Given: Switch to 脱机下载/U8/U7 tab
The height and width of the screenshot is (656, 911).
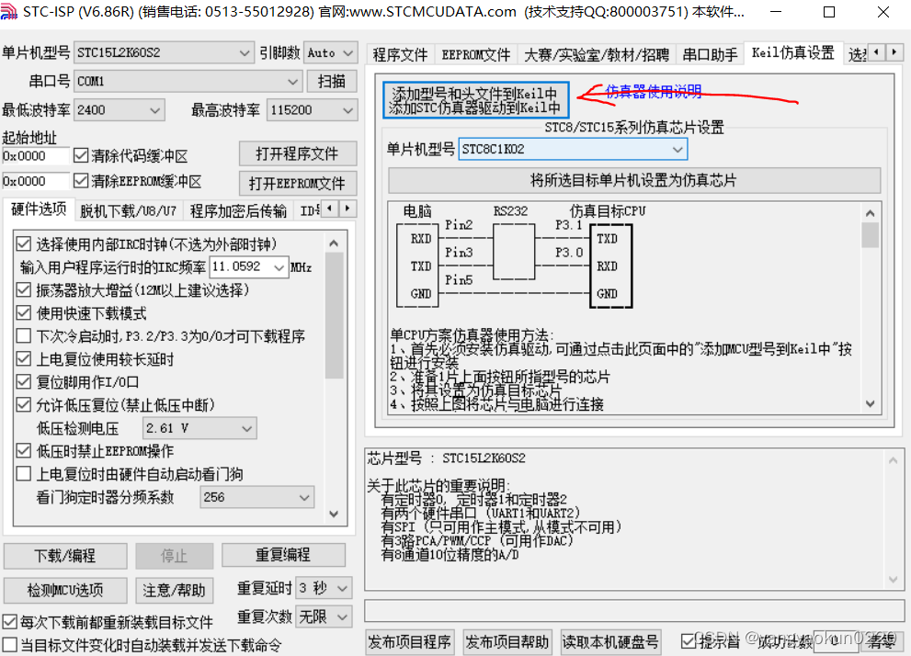Looking at the screenshot, I should pos(128,210).
